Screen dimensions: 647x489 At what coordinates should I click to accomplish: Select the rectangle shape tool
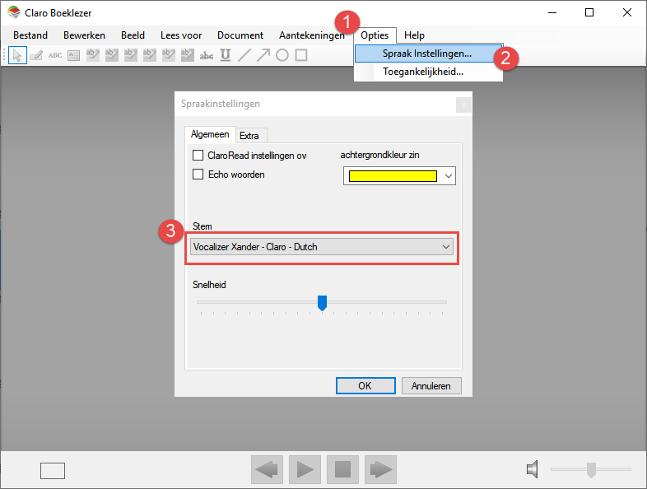[301, 55]
